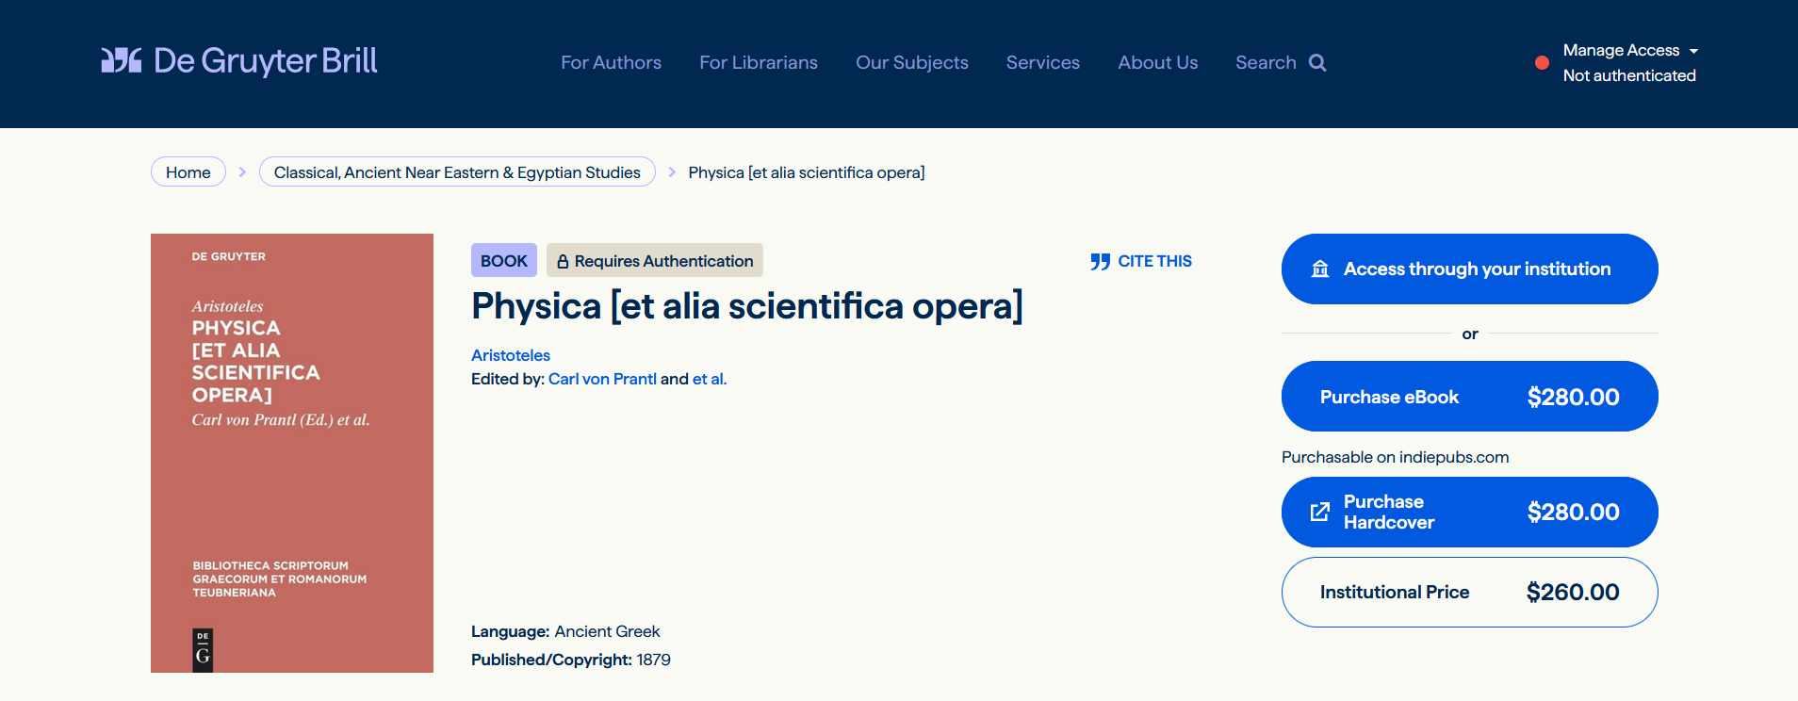Click the Published/Copyright: 1879 text

[x=571, y=660]
